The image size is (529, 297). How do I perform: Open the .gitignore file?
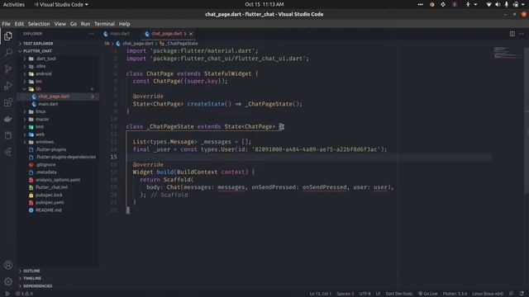coord(45,165)
